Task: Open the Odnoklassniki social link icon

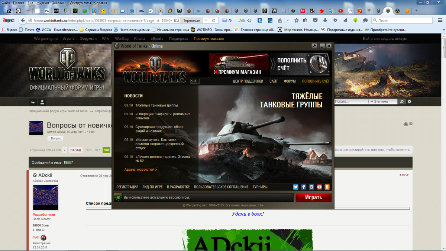Action: tap(327, 187)
